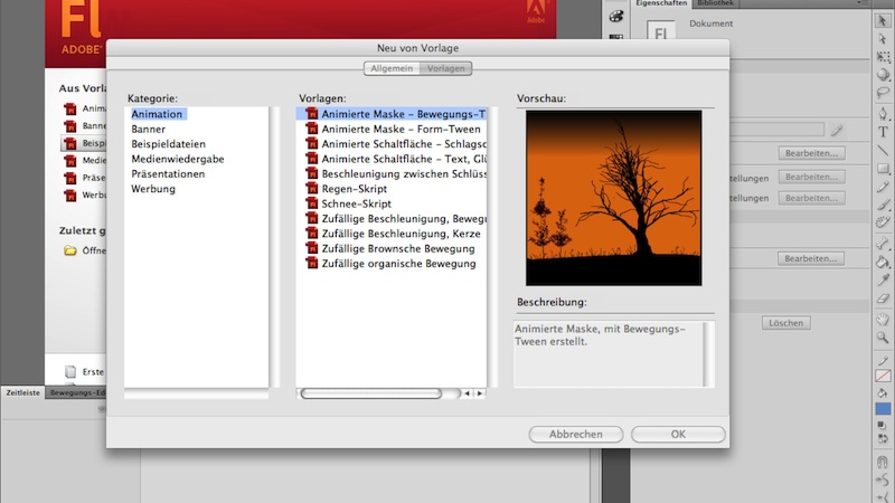Select the Präsentationen category
The width and height of the screenshot is (895, 503).
point(168,174)
